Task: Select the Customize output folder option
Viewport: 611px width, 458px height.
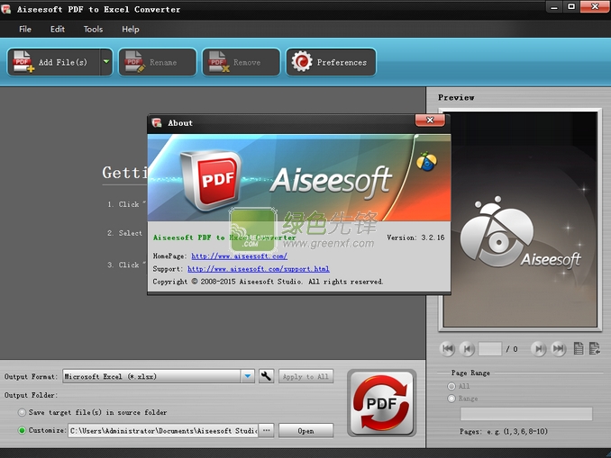Action: click(x=23, y=430)
